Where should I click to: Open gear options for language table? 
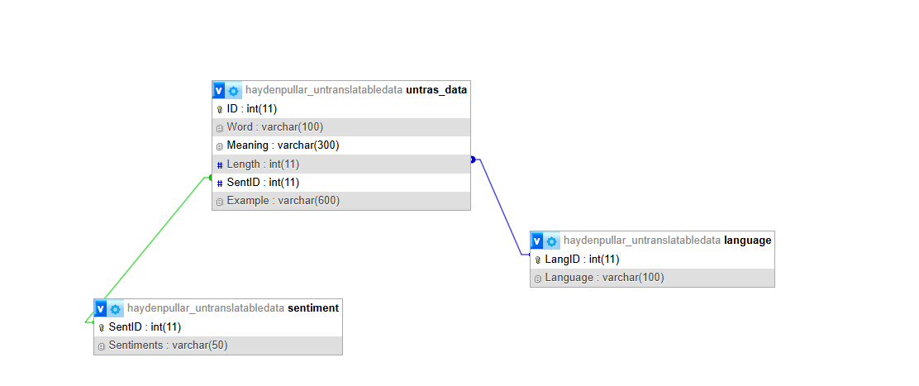point(551,241)
